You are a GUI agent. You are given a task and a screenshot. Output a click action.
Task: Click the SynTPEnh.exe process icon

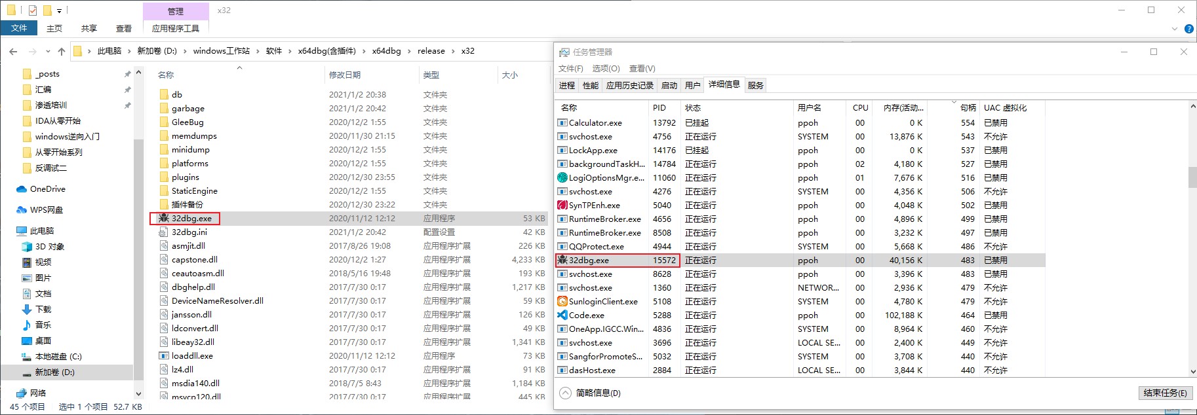[x=562, y=205]
